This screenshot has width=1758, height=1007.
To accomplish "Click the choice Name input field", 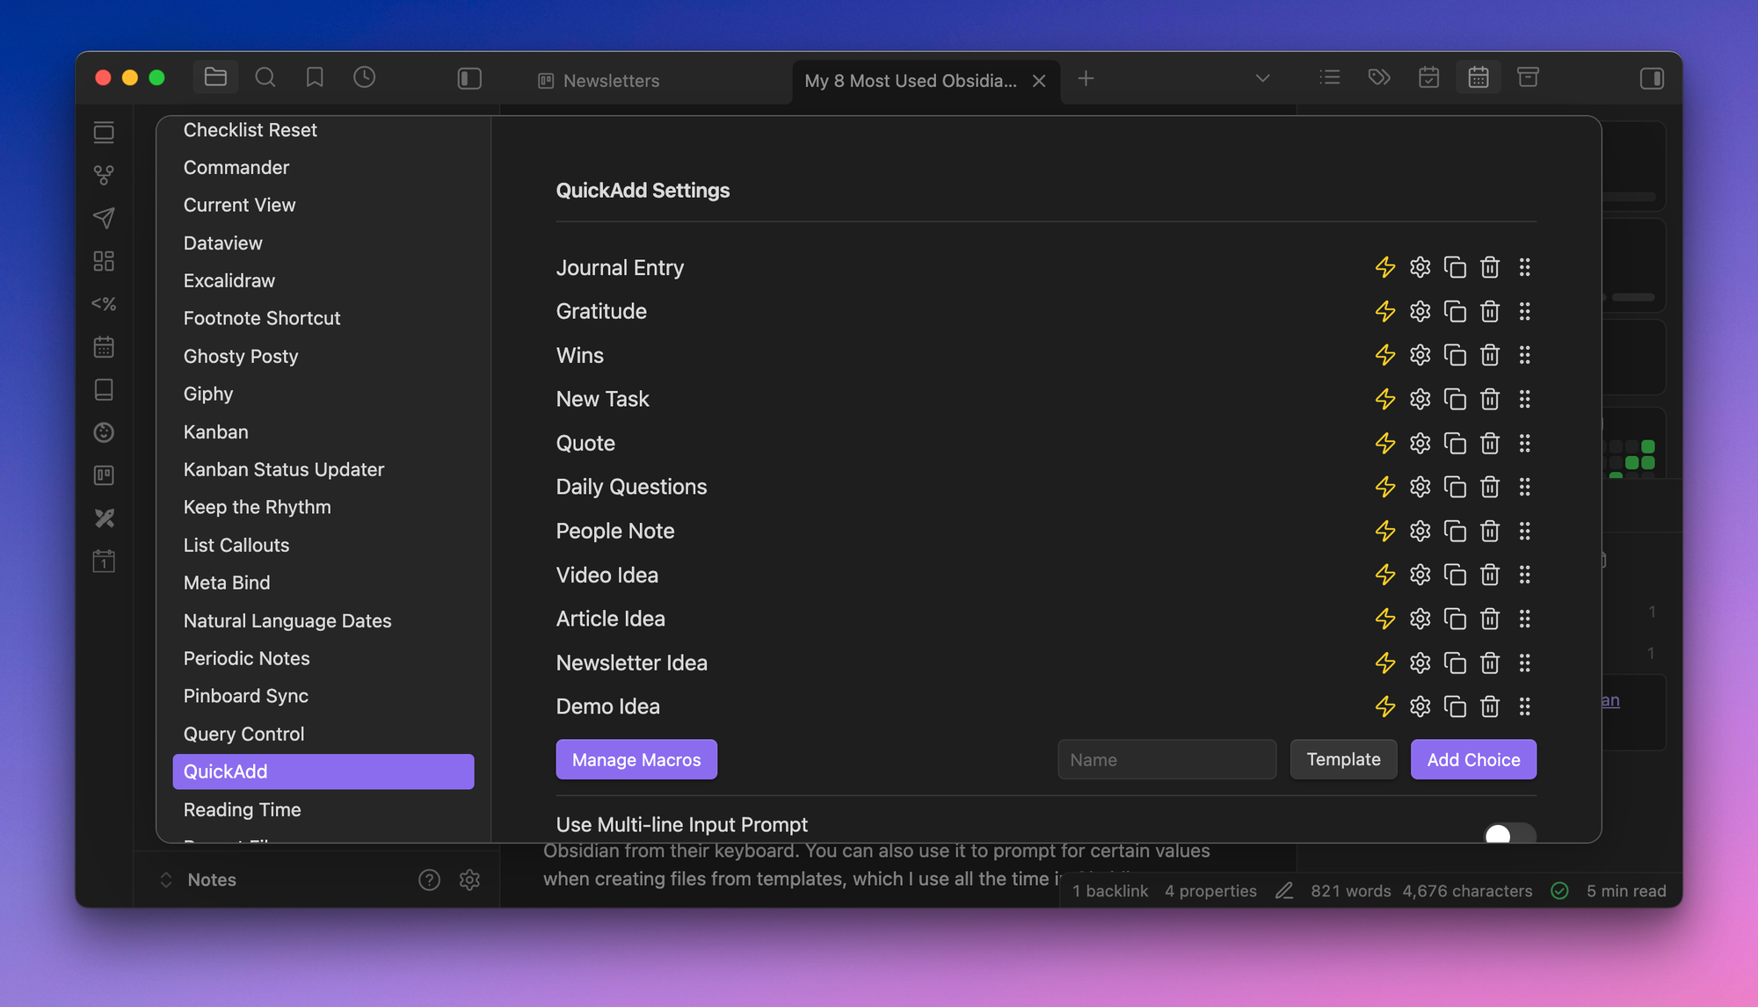I will (1166, 759).
